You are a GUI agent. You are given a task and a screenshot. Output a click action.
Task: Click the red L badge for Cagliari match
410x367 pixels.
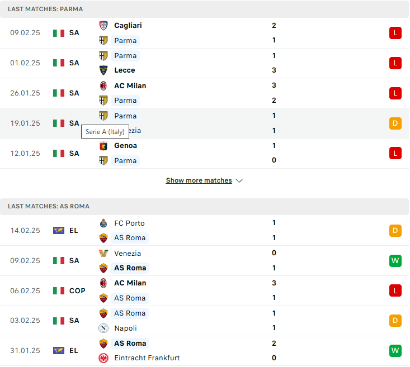pos(395,33)
